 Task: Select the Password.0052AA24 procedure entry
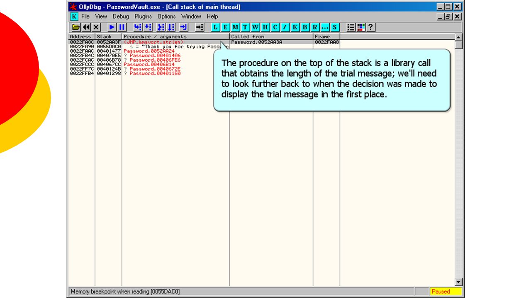149,51
